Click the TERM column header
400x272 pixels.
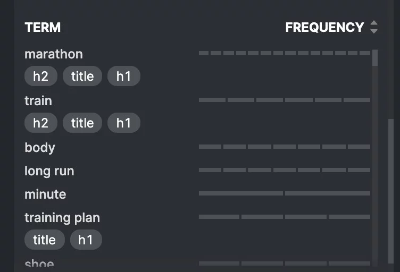(43, 27)
